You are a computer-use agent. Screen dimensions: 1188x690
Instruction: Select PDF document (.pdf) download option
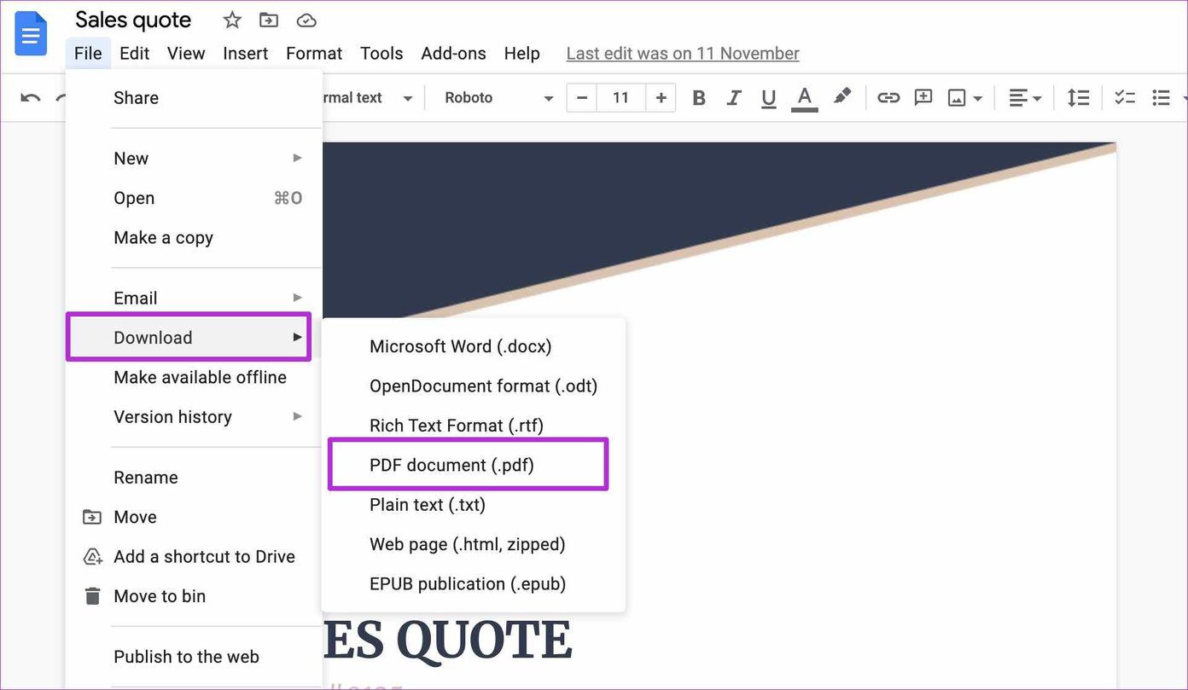click(468, 465)
